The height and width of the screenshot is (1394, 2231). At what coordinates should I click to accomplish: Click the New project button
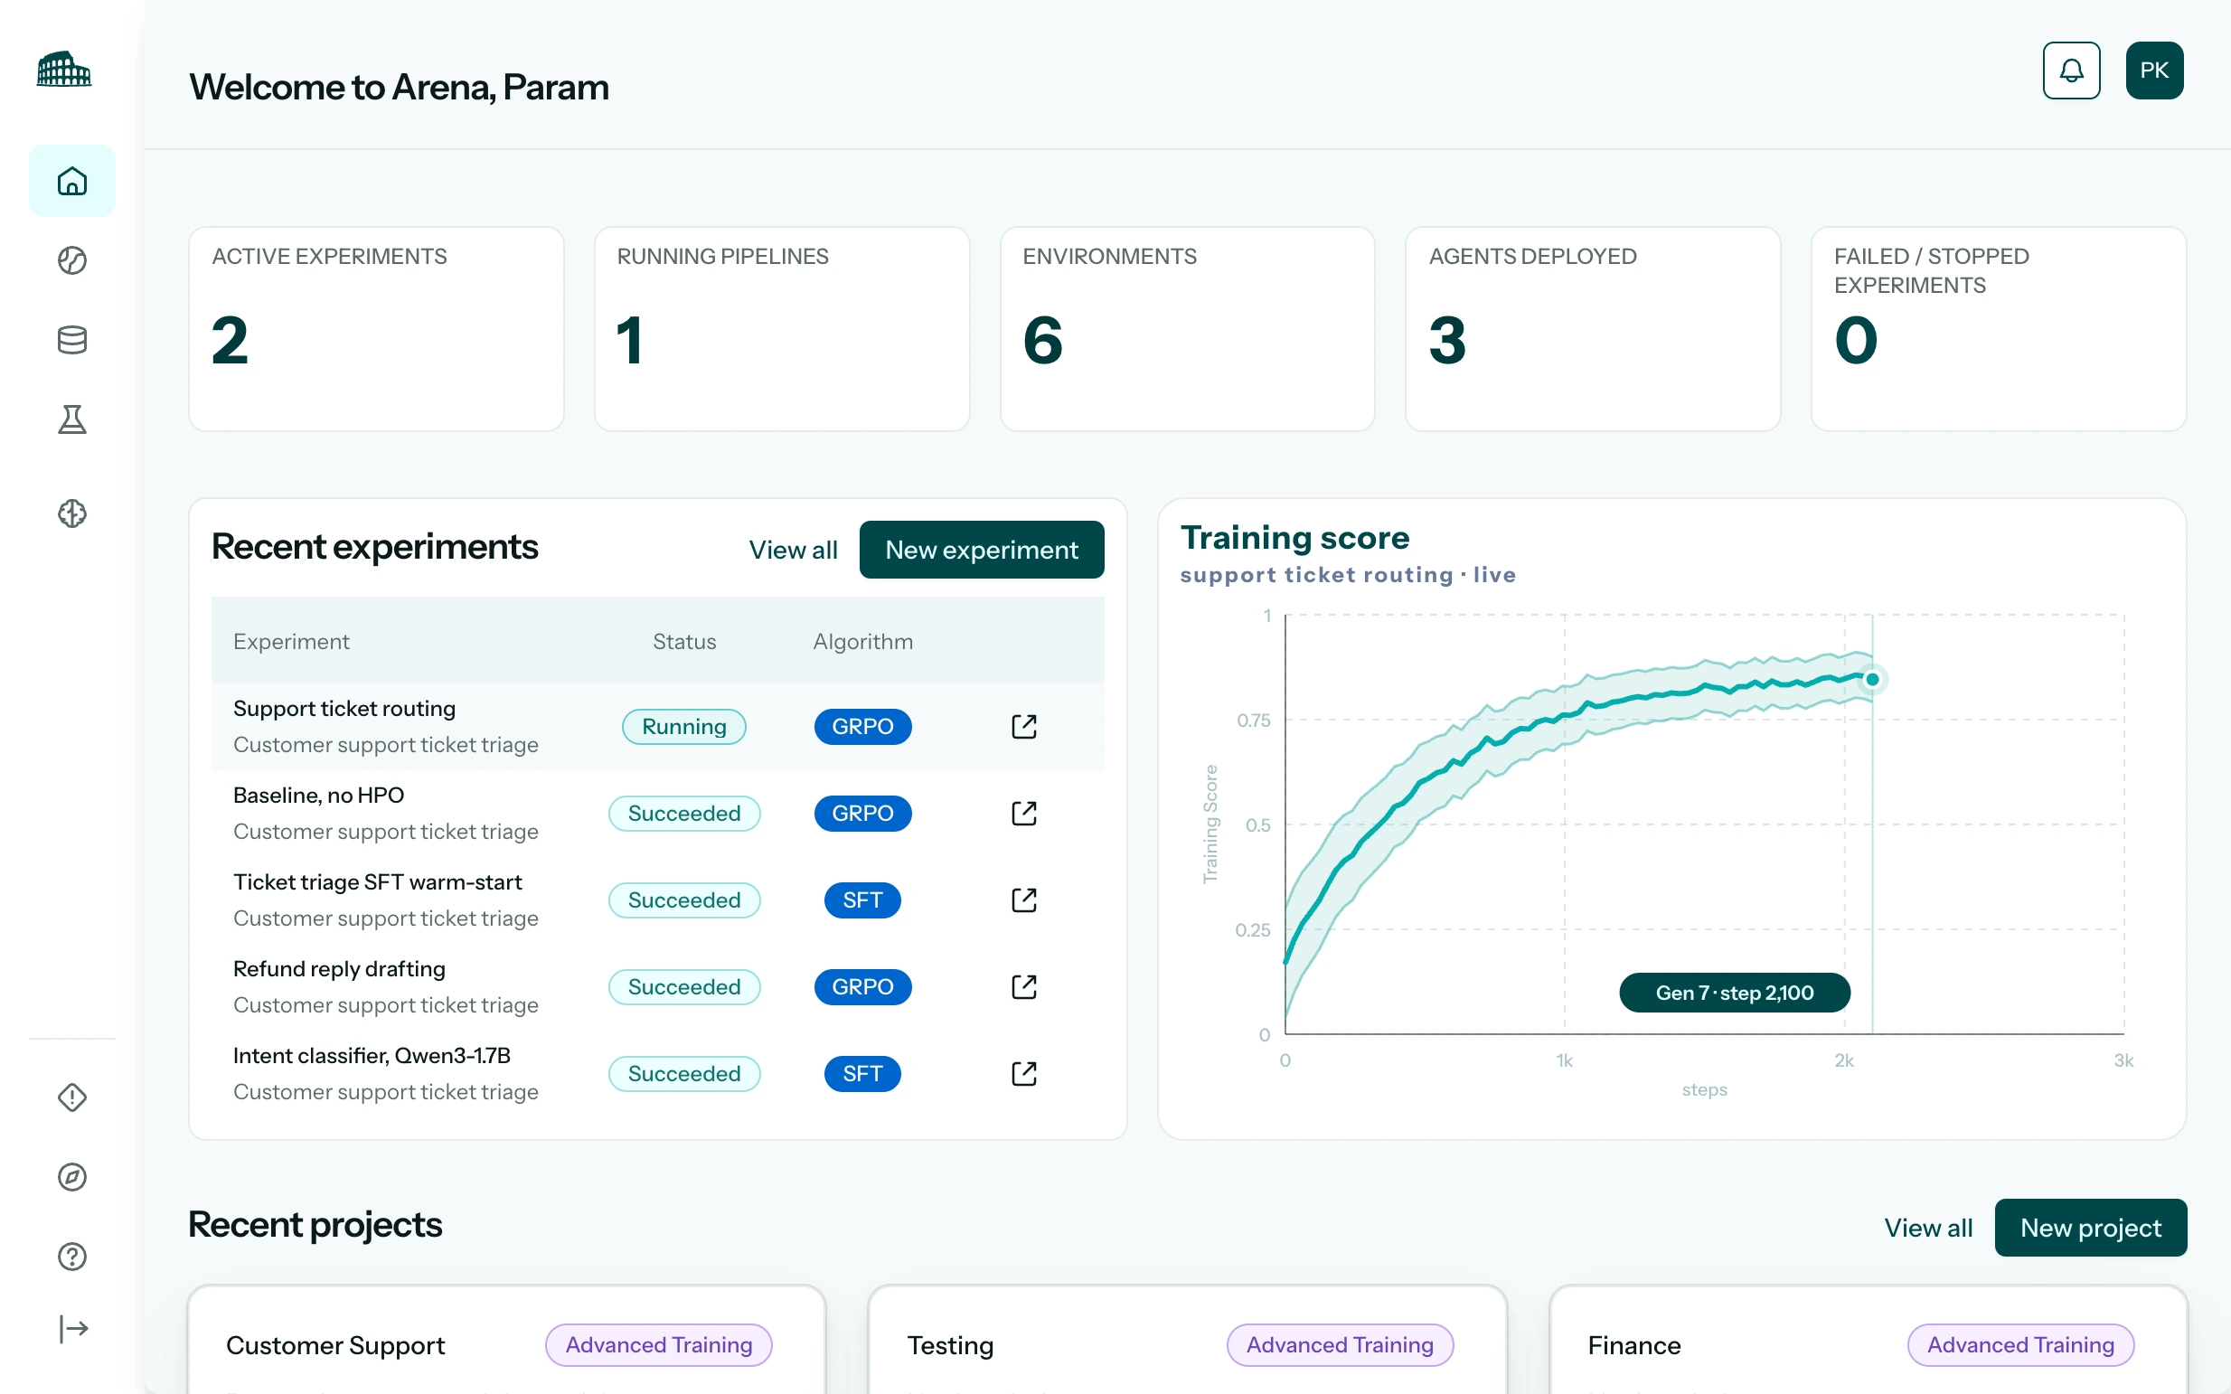point(2091,1227)
